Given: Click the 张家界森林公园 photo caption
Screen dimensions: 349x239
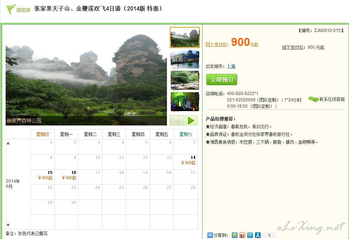Looking at the screenshot, I should coord(24,121).
